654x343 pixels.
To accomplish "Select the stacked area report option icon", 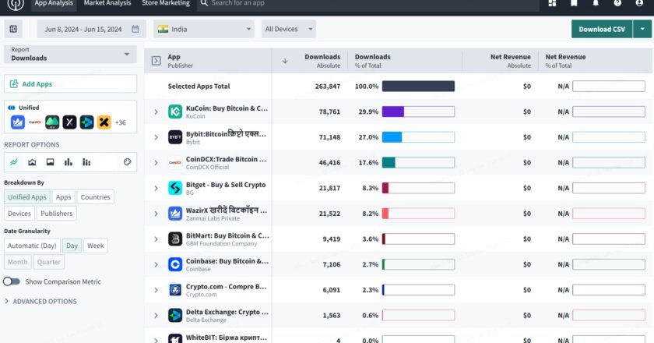I will click(50, 162).
